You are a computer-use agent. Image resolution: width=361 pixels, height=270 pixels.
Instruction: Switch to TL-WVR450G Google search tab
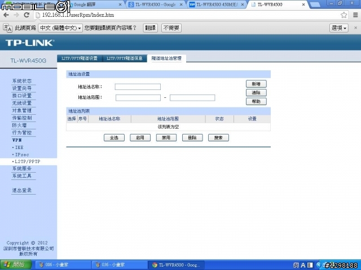[x=156, y=4]
